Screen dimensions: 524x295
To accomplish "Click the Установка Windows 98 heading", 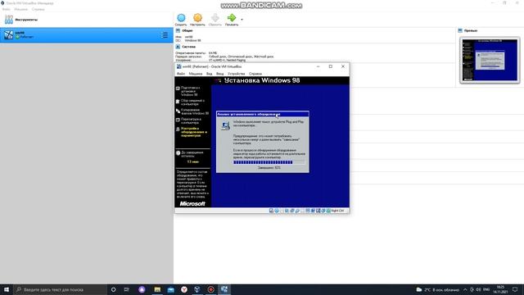I will (x=262, y=80).
